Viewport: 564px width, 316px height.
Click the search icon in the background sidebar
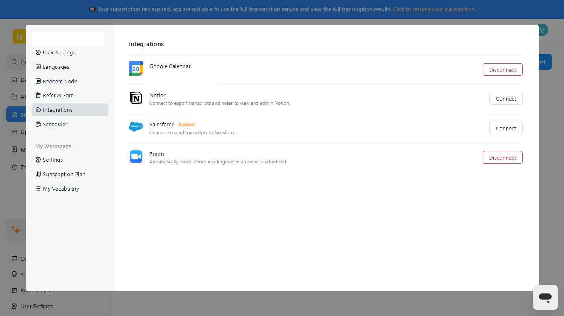coord(14,62)
